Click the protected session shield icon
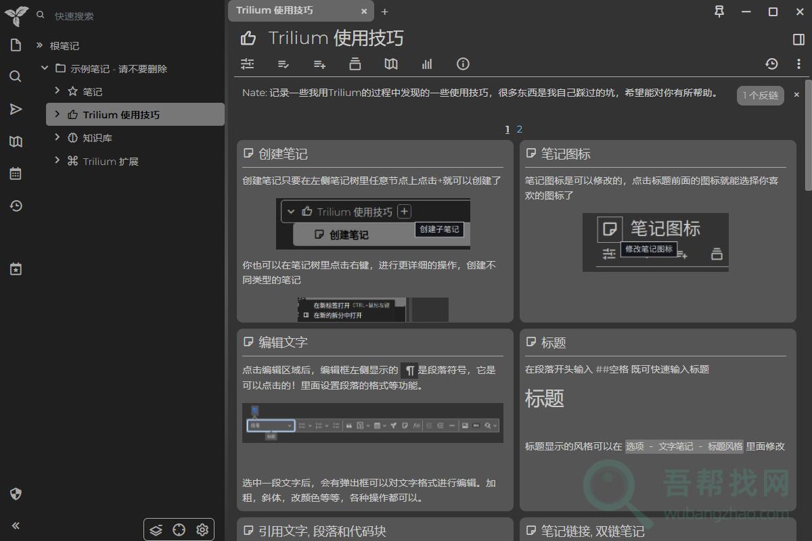Image resolution: width=812 pixels, height=541 pixels. point(16,494)
